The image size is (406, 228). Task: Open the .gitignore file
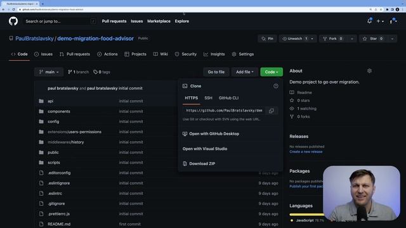56,204
